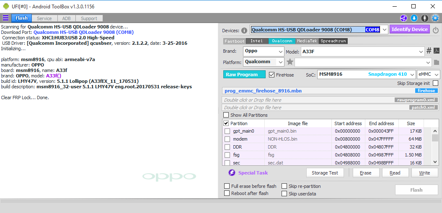This screenshot has height=213, width=442.
Task: Click the USB connector icon
Action: (424, 18)
